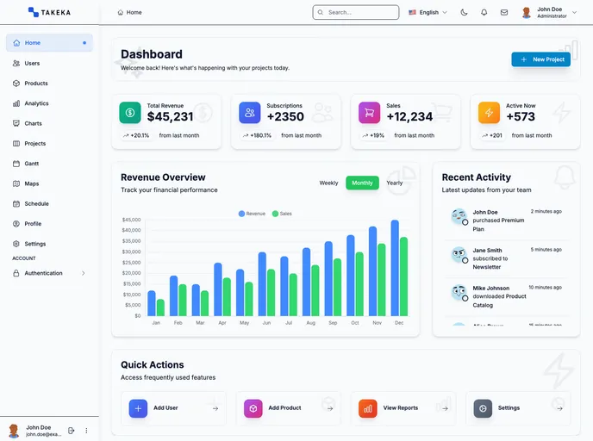Click the New Project button
Screen dimensions: 593x441
pos(540,59)
